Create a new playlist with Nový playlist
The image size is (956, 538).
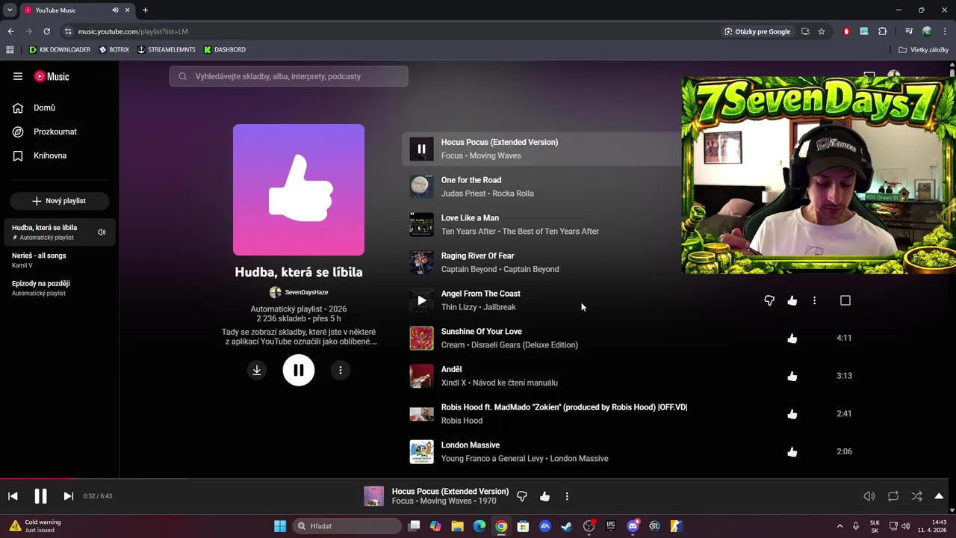(59, 201)
